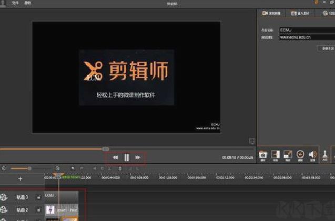Click the speaker audio tool icon

[x=312, y=156]
